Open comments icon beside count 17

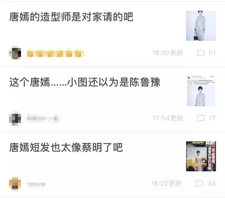coord(201,118)
